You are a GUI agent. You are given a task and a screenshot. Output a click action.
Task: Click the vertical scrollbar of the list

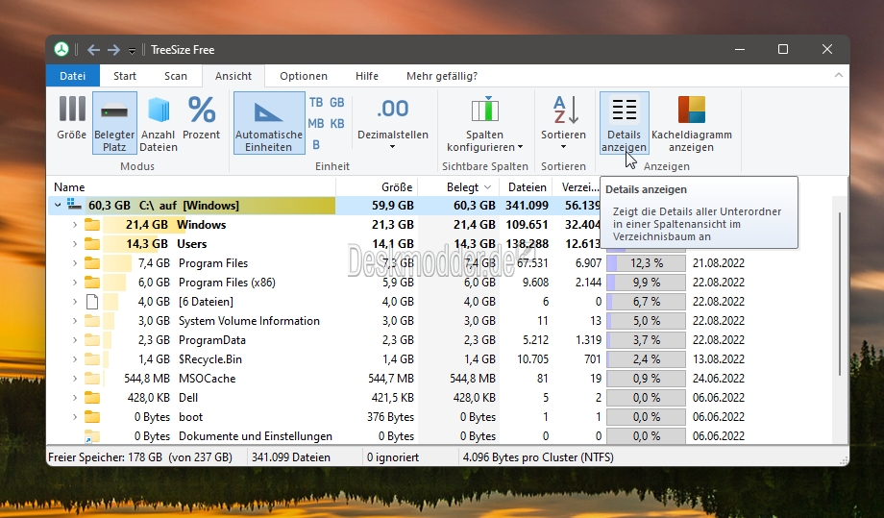(x=840, y=293)
